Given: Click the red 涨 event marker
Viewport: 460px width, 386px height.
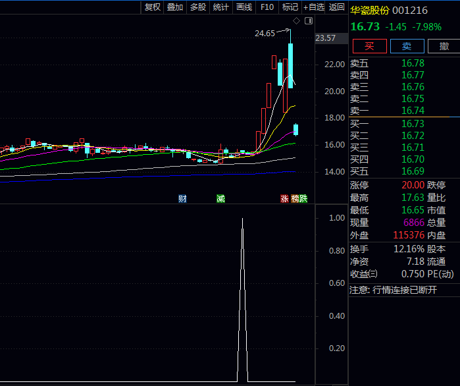Looking at the screenshot, I should (285, 198).
